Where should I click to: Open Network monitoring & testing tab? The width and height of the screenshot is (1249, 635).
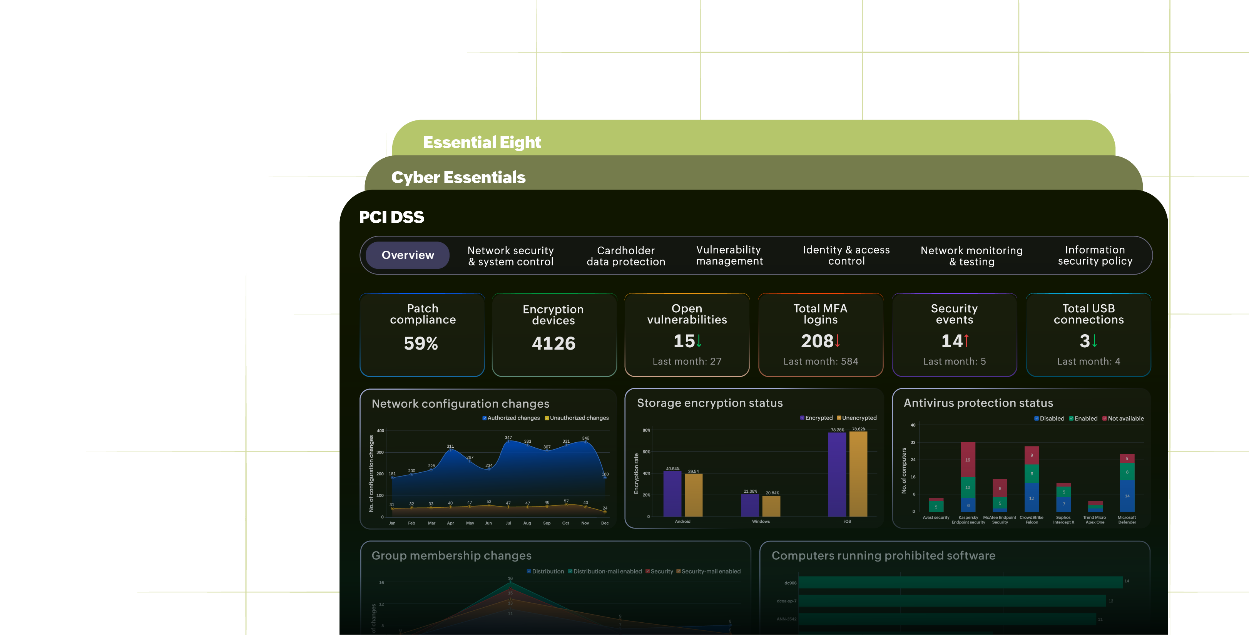[x=971, y=256]
